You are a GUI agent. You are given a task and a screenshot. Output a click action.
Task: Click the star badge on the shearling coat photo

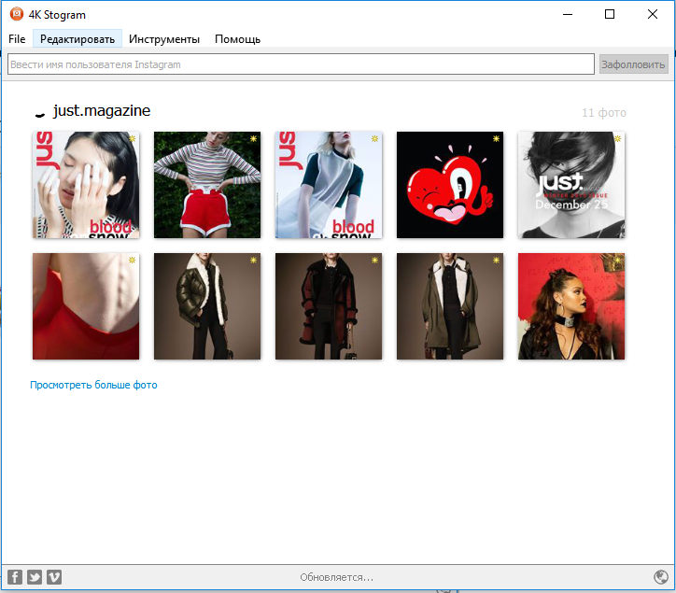click(x=375, y=260)
